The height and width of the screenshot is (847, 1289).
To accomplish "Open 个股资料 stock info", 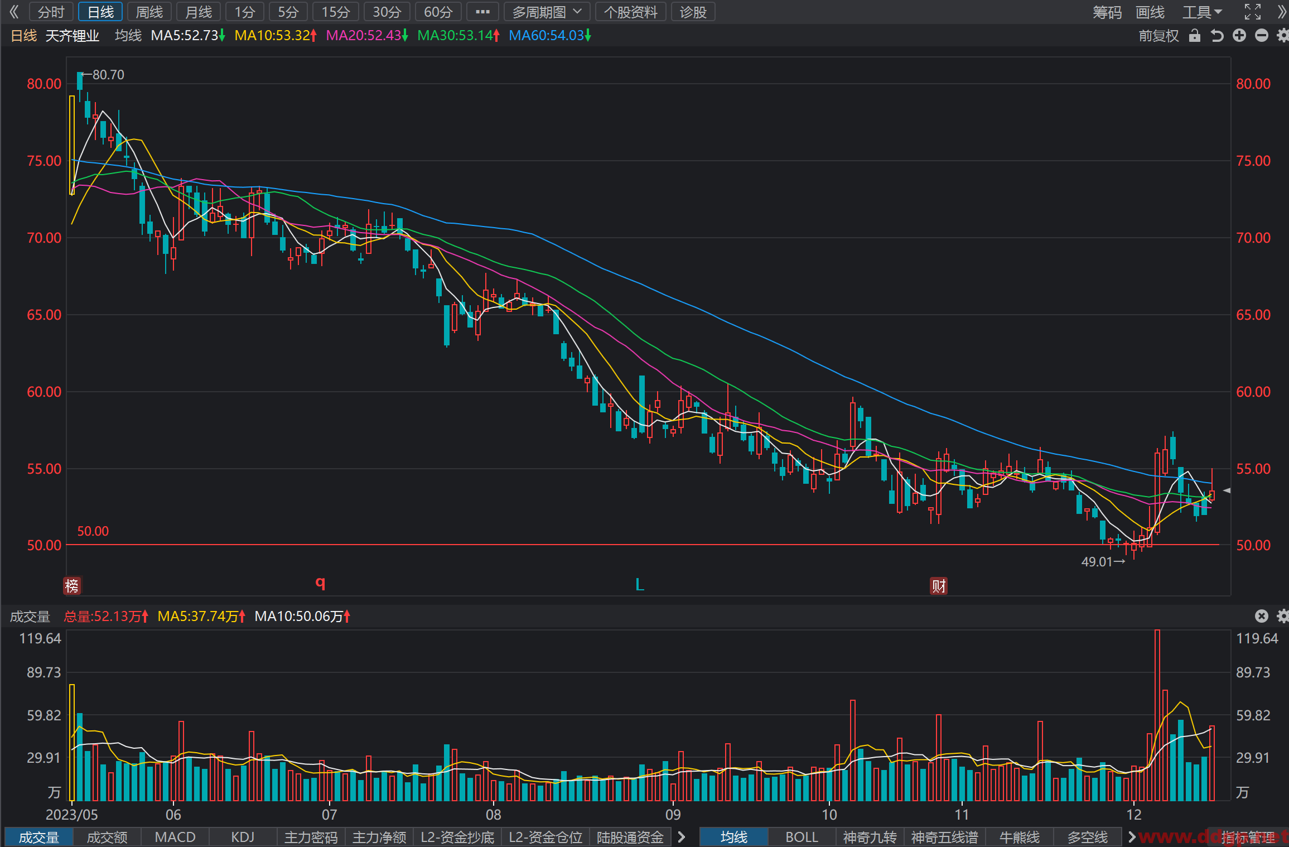I will point(631,12).
